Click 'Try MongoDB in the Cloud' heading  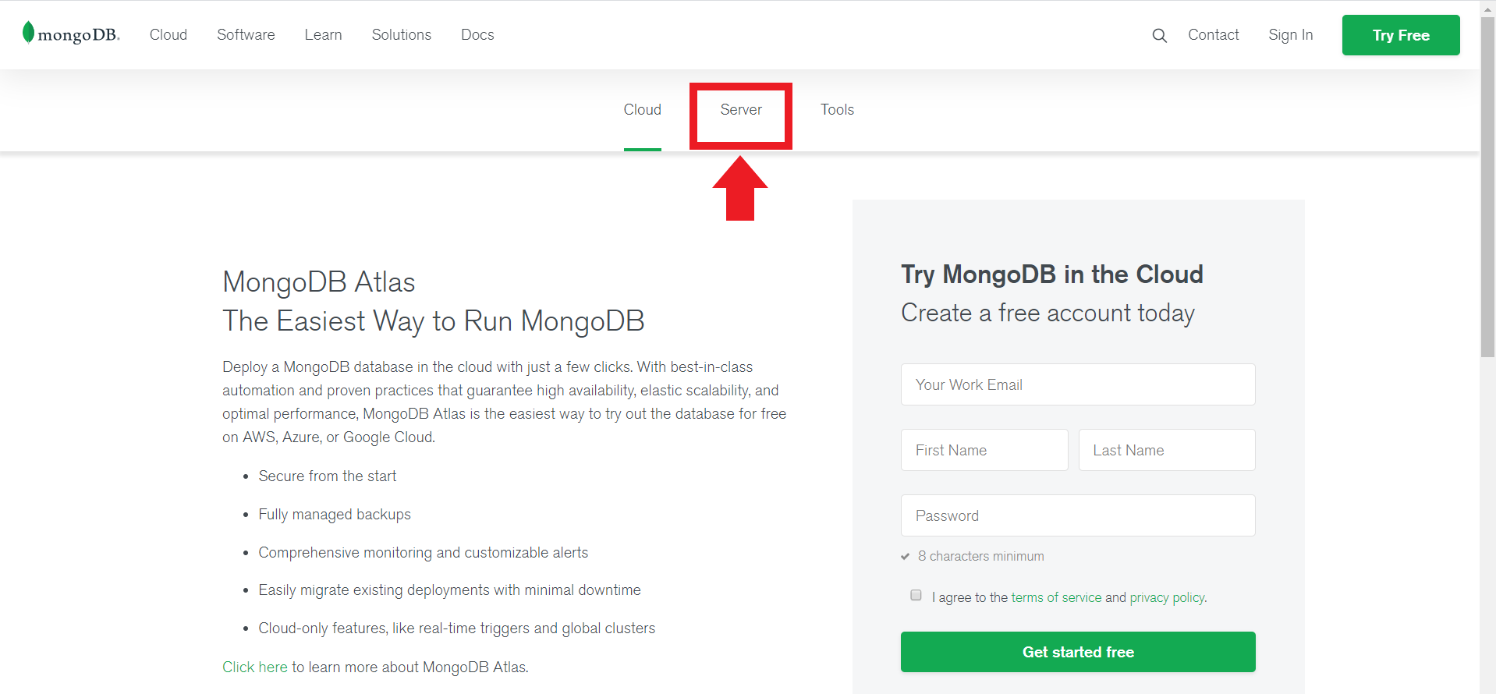pyautogui.click(x=1052, y=274)
